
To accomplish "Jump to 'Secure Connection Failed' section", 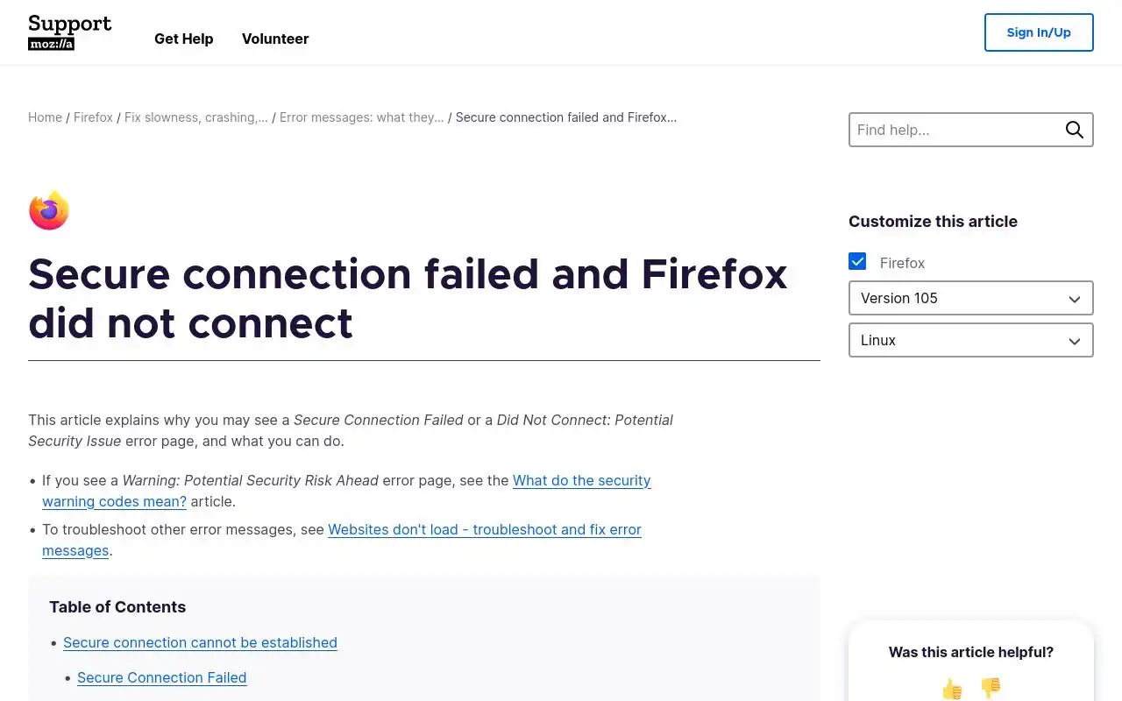I will tap(162, 677).
